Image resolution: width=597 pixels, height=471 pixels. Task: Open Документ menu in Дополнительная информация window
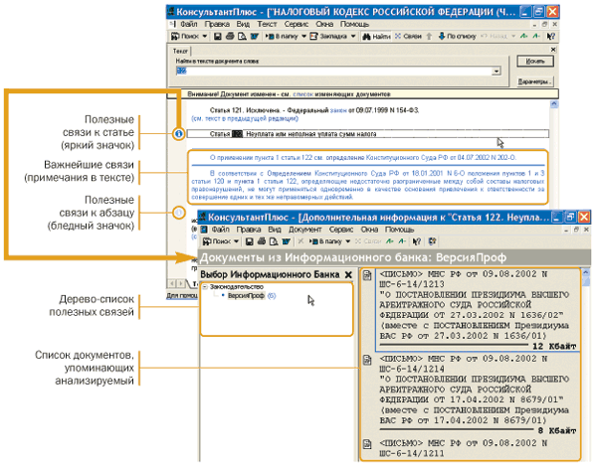(305, 230)
